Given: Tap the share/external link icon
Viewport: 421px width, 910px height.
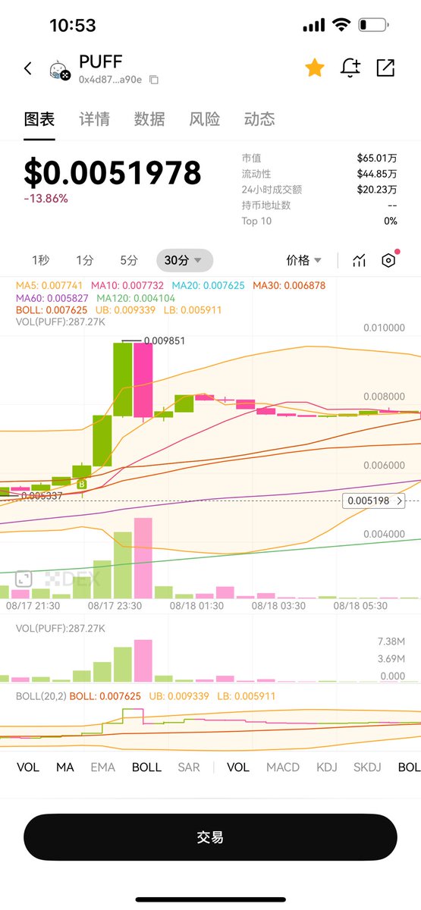Looking at the screenshot, I should 385,67.
